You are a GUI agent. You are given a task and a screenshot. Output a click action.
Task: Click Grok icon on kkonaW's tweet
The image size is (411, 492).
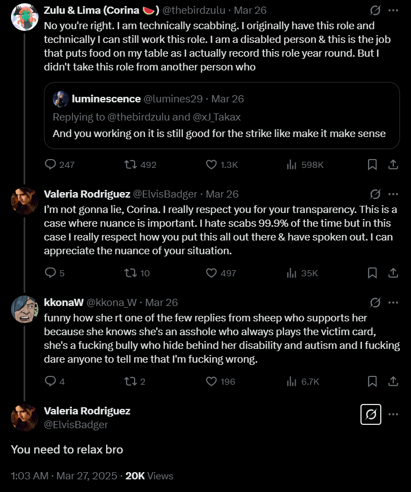pyautogui.click(x=375, y=303)
